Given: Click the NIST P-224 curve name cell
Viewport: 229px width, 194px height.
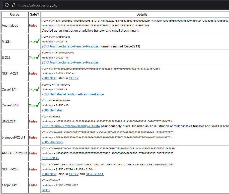Looking at the screenshot, I should (15, 74).
